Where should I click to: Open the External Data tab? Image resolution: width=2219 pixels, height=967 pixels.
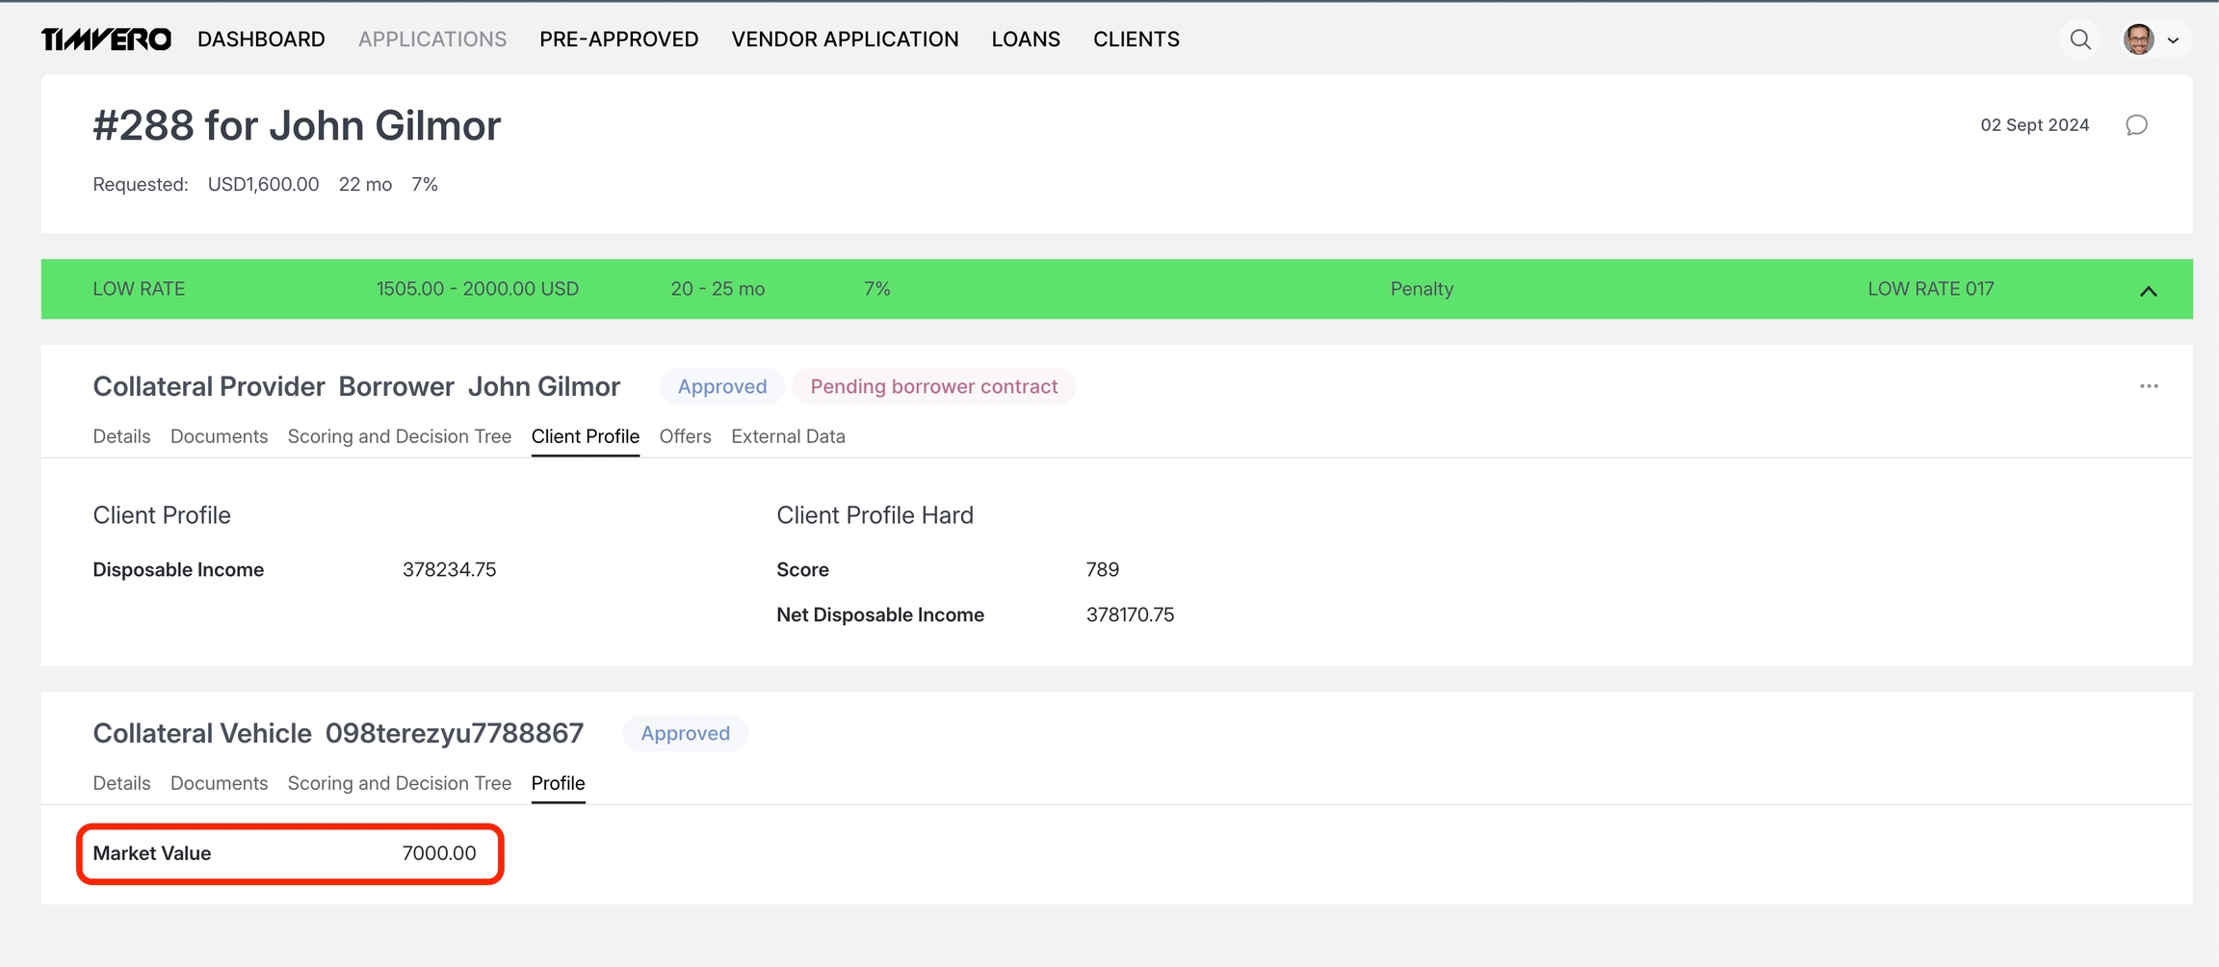[788, 436]
